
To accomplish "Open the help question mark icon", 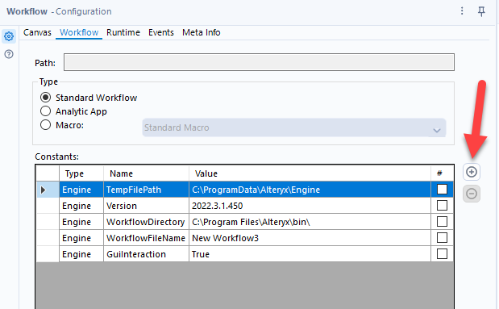I will [x=9, y=54].
